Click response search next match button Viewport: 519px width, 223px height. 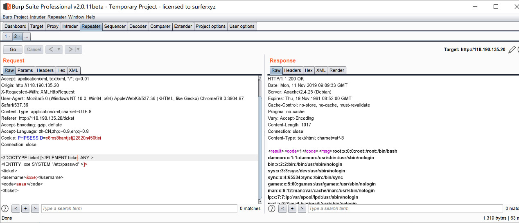(x=302, y=208)
